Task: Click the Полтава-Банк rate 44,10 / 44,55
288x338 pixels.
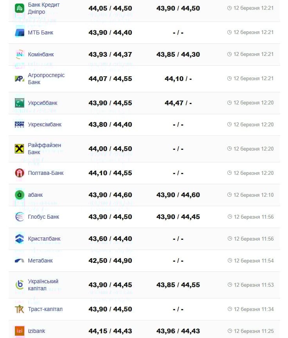Action: (x=110, y=173)
